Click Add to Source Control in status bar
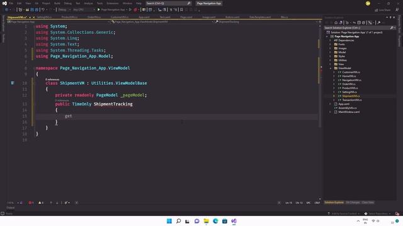 tap(344, 213)
